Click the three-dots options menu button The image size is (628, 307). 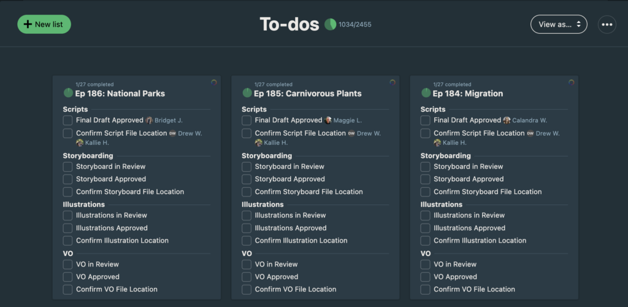(x=607, y=25)
